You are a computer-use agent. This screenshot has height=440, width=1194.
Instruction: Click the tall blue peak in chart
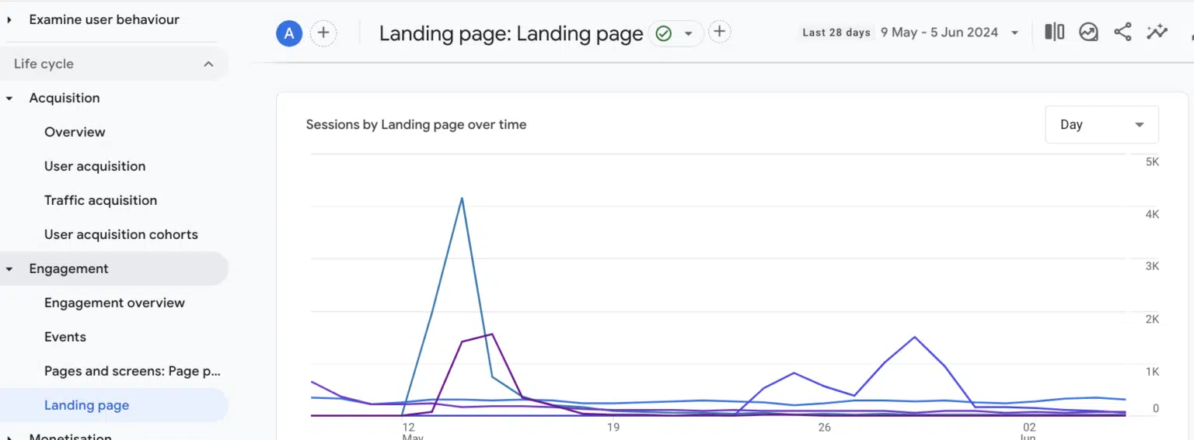pos(462,199)
